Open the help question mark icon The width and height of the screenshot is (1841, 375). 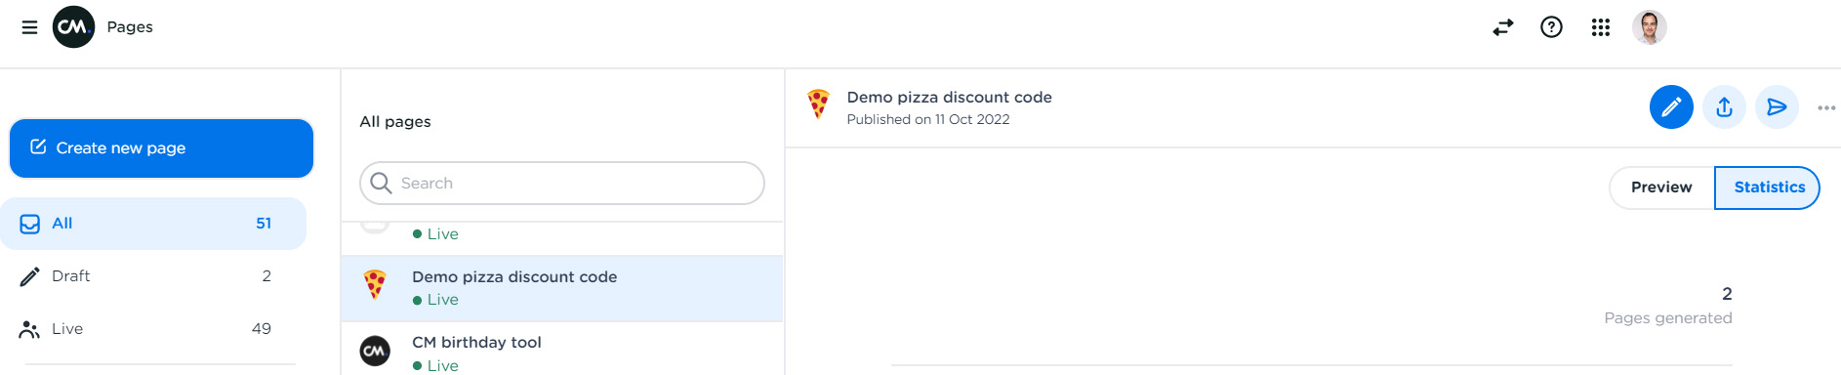[1551, 27]
